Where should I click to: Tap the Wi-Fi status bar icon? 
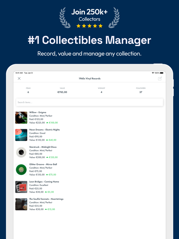(153, 73)
